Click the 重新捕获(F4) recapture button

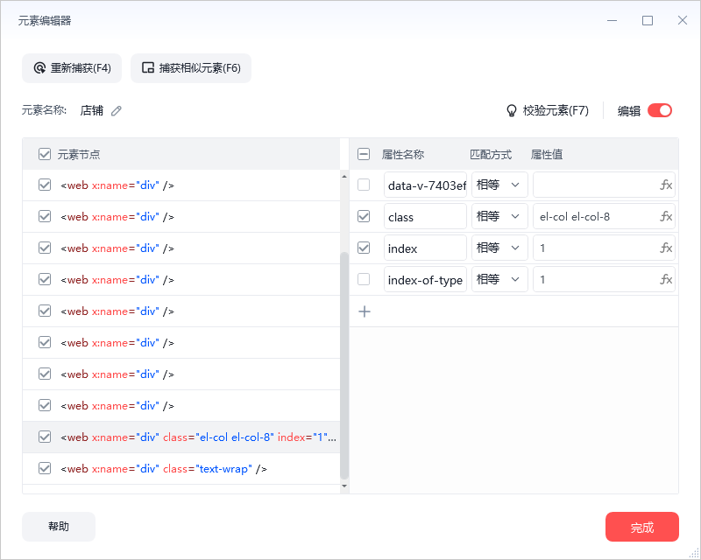tap(72, 68)
